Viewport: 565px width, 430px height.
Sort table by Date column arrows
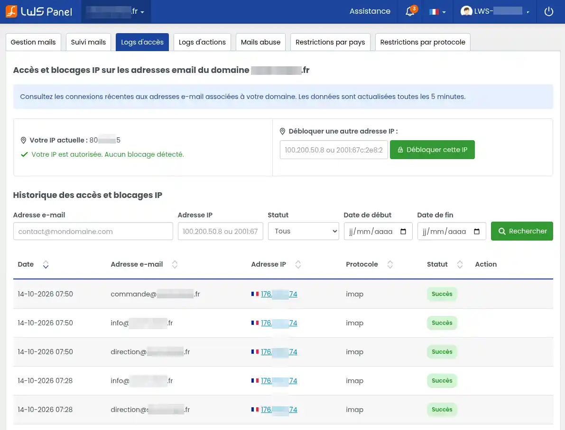pos(46,264)
